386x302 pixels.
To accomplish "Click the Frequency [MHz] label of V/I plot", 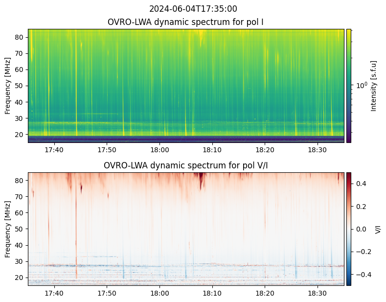I will pyautogui.click(x=8, y=229).
